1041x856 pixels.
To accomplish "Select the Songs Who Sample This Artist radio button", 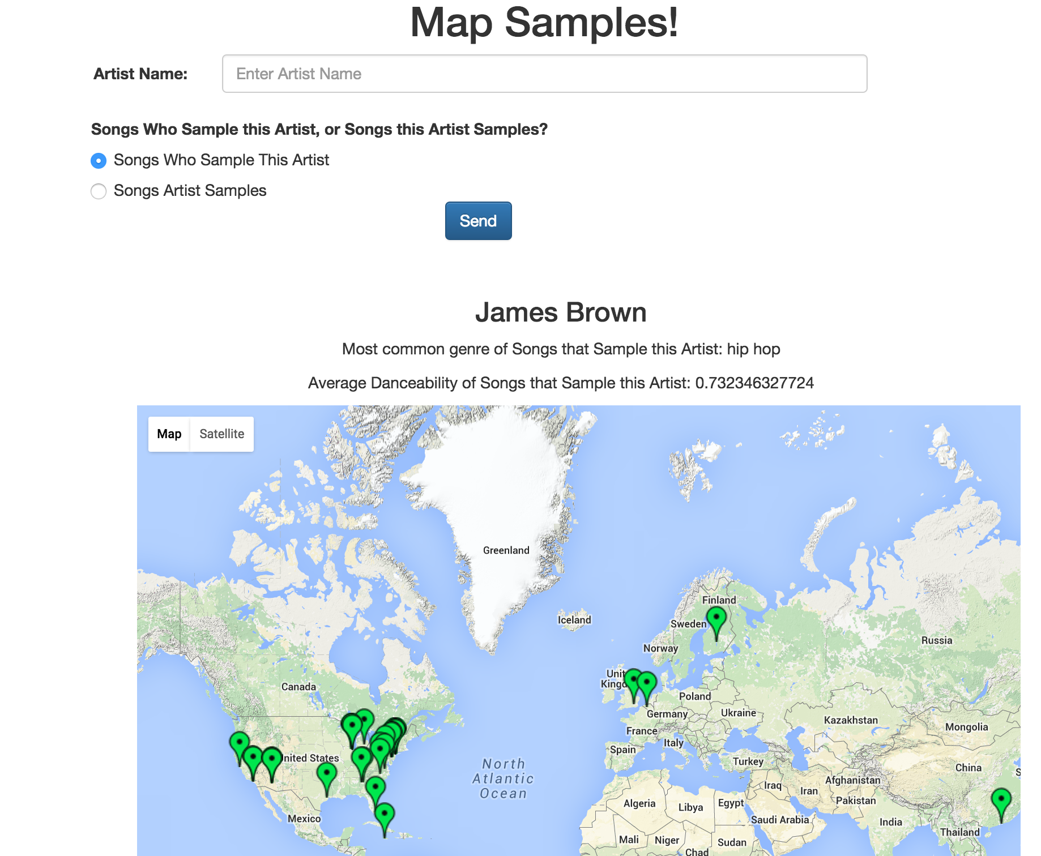I will coord(99,161).
